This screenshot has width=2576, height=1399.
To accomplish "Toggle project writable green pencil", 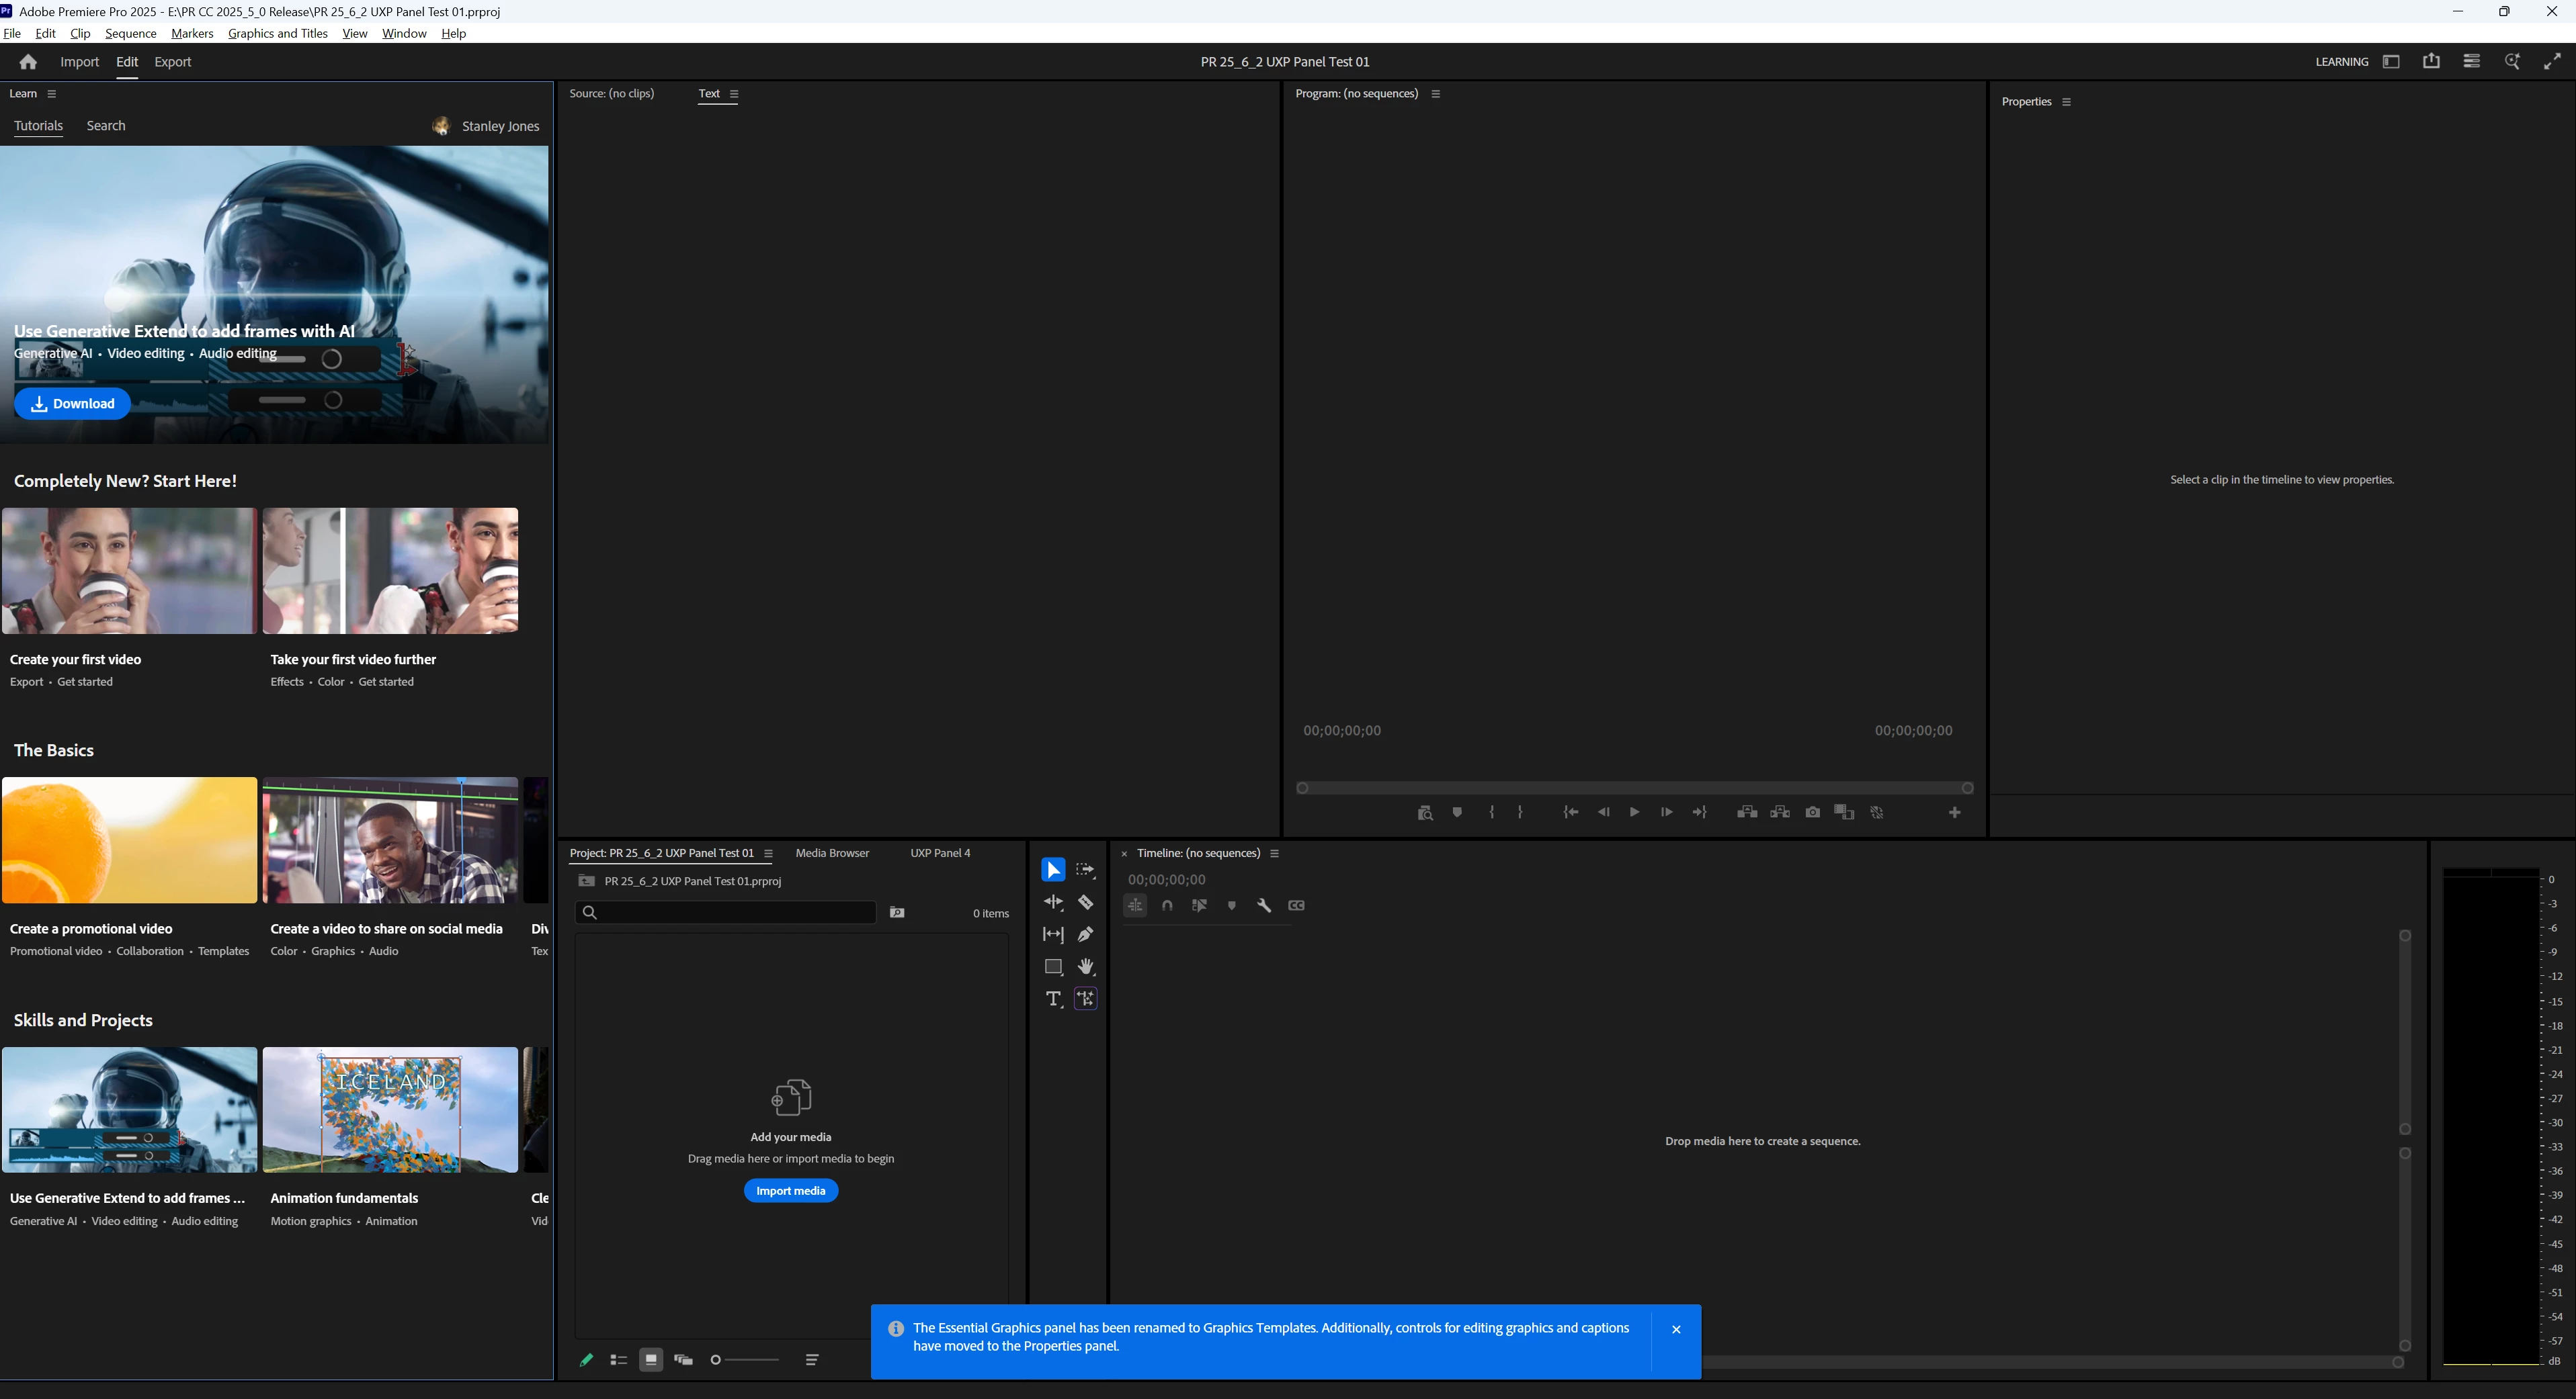I will point(586,1360).
